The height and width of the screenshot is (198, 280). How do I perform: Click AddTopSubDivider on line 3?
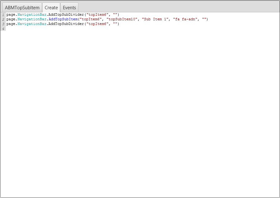coord(66,24)
